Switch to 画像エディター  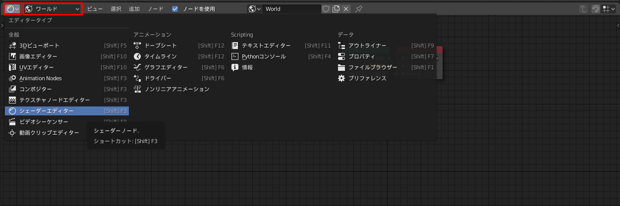click(67, 56)
